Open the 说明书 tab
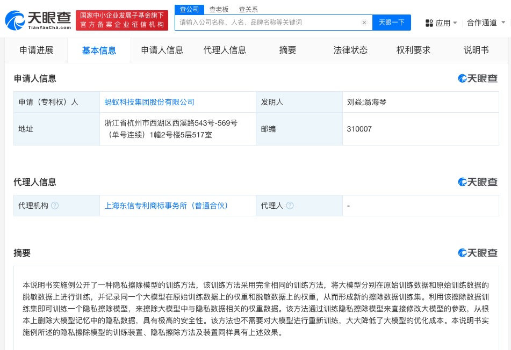The image size is (511, 350). [476, 50]
